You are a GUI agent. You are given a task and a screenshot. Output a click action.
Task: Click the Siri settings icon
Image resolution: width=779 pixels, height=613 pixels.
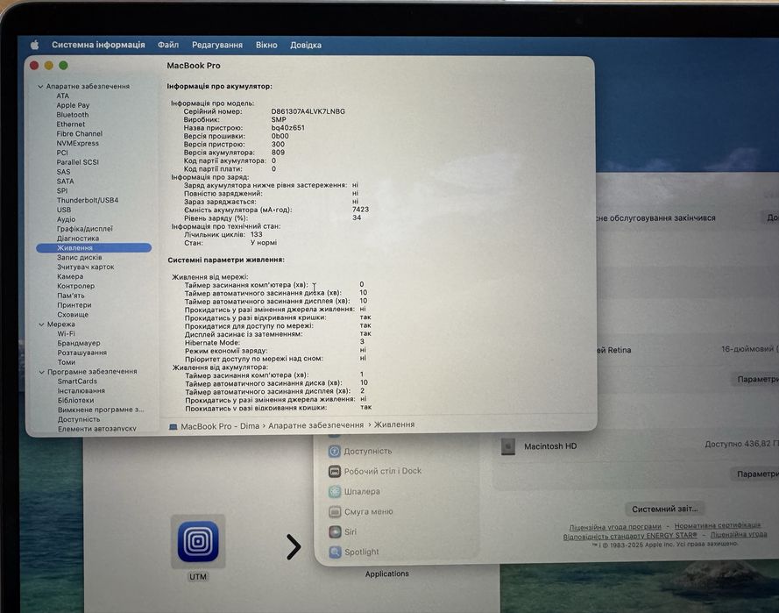335,531
